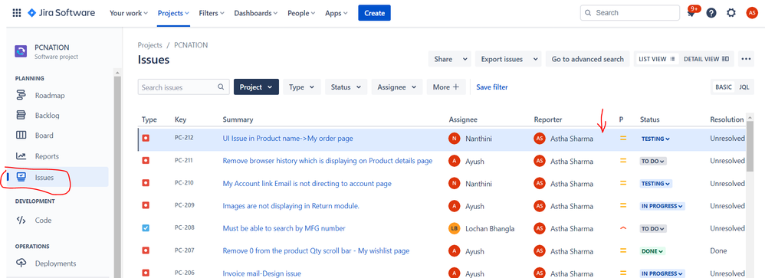Change the In Progress status of PC-209
The image size is (765, 278).
coord(662,206)
